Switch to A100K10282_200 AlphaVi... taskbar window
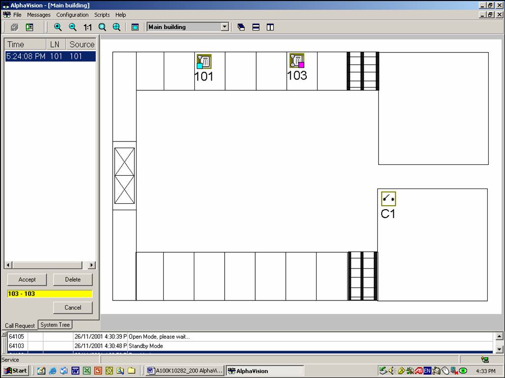This screenshot has width=505, height=378. coord(185,371)
